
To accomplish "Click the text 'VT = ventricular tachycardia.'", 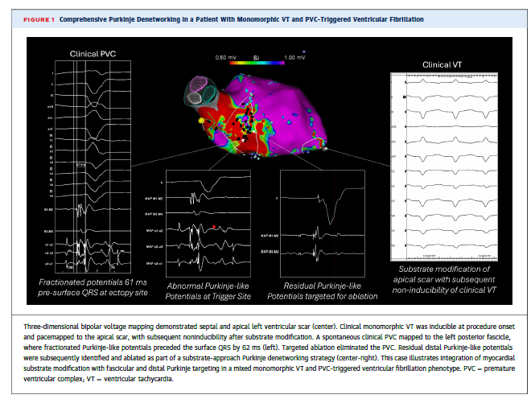I will coord(130,379).
